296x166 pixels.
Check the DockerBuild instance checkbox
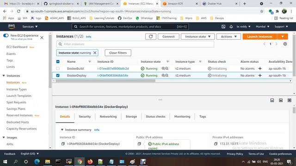point(58,69)
